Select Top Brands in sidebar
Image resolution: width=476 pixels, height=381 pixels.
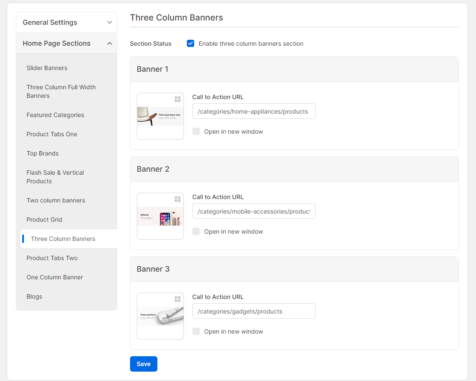(x=42, y=153)
